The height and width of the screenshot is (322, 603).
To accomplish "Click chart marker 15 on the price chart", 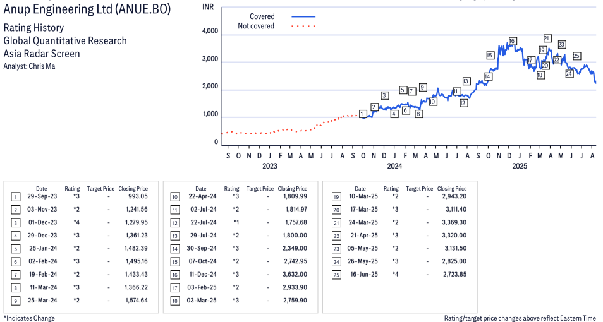I will [490, 56].
